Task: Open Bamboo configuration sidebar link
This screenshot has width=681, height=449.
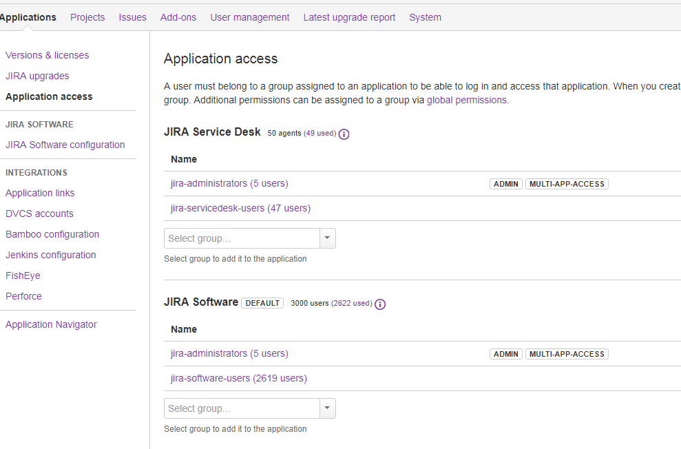Action: click(52, 235)
